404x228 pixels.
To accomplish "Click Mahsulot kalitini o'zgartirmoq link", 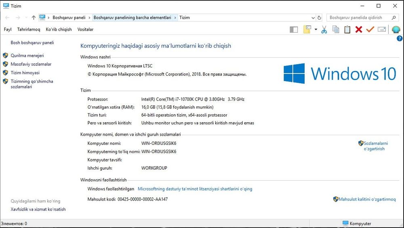I will click(367, 199).
